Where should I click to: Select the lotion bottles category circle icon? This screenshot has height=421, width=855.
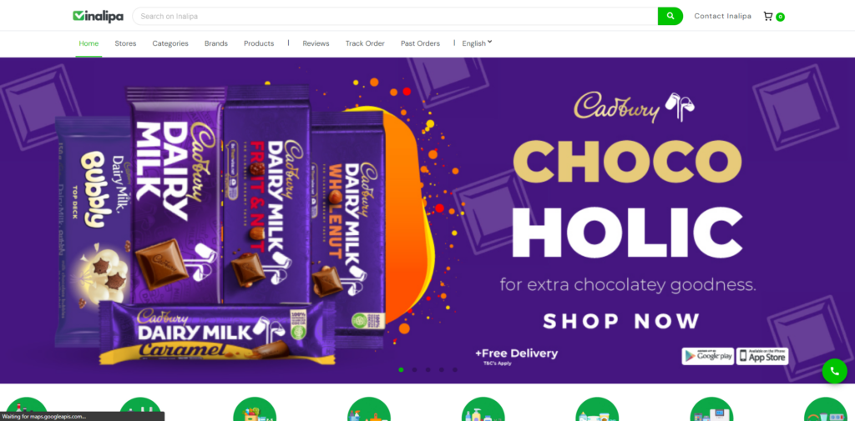point(483,409)
